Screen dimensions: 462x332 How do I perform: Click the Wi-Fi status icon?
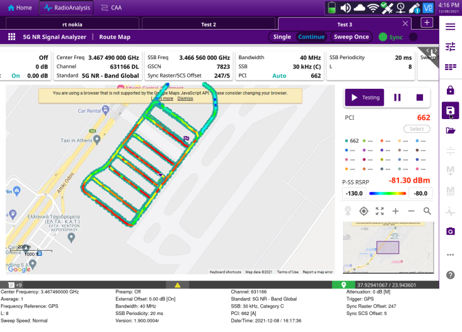click(x=373, y=8)
